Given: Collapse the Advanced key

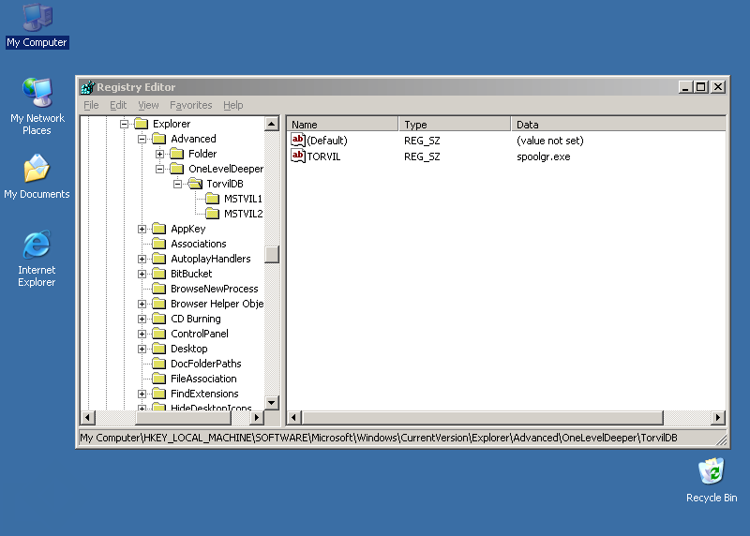Looking at the screenshot, I should coord(142,139).
